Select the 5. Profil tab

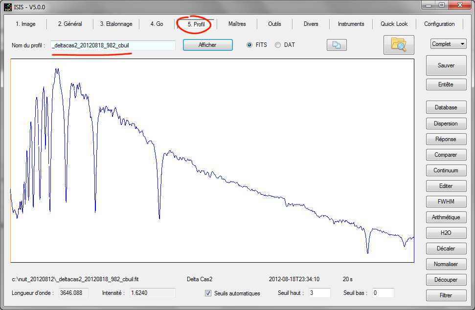tap(196, 24)
